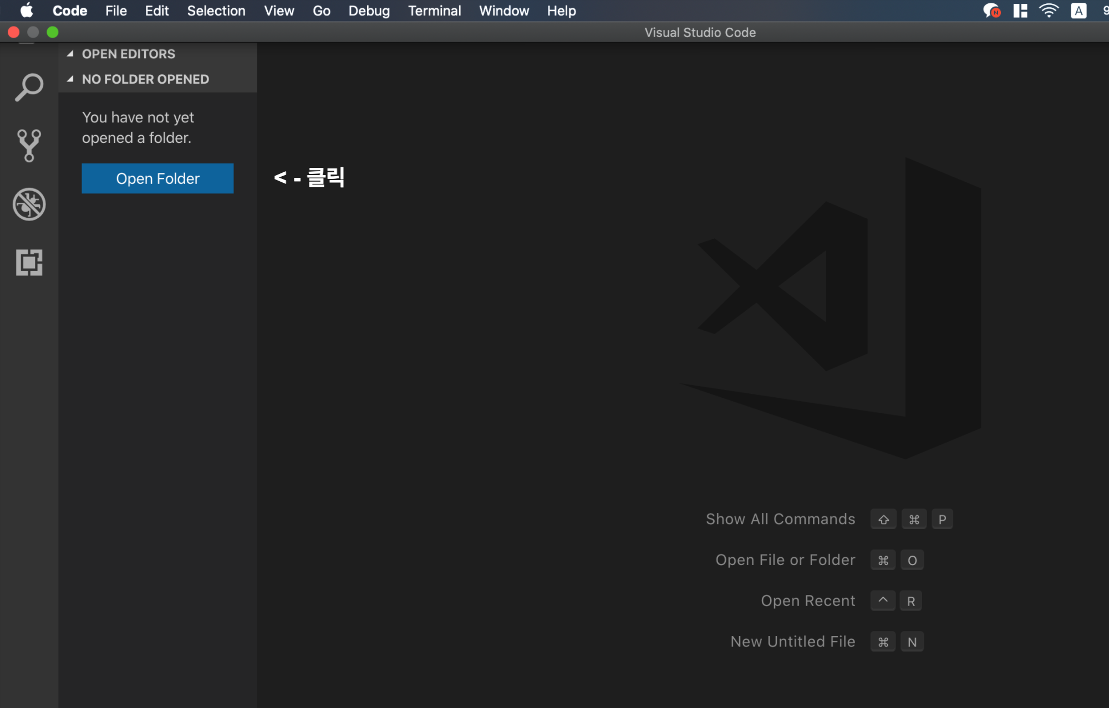Open the chat notification icon in menu bar
This screenshot has width=1109, height=708.
coord(991,11)
